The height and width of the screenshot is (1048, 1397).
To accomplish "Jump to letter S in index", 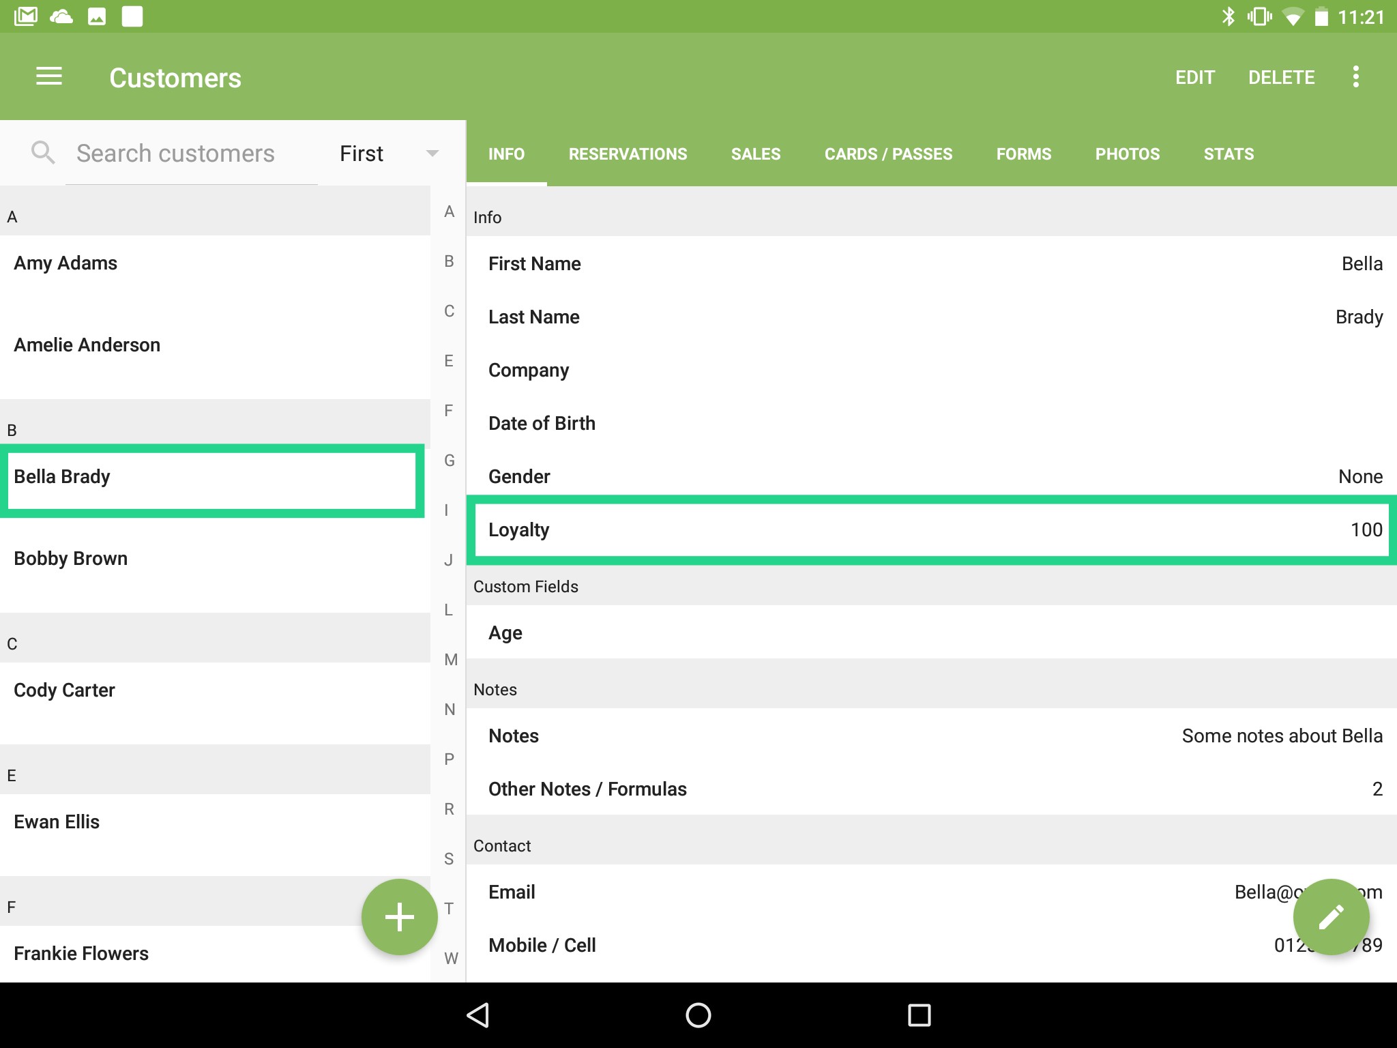I will [x=449, y=859].
